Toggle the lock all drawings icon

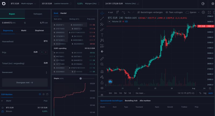[102, 82]
